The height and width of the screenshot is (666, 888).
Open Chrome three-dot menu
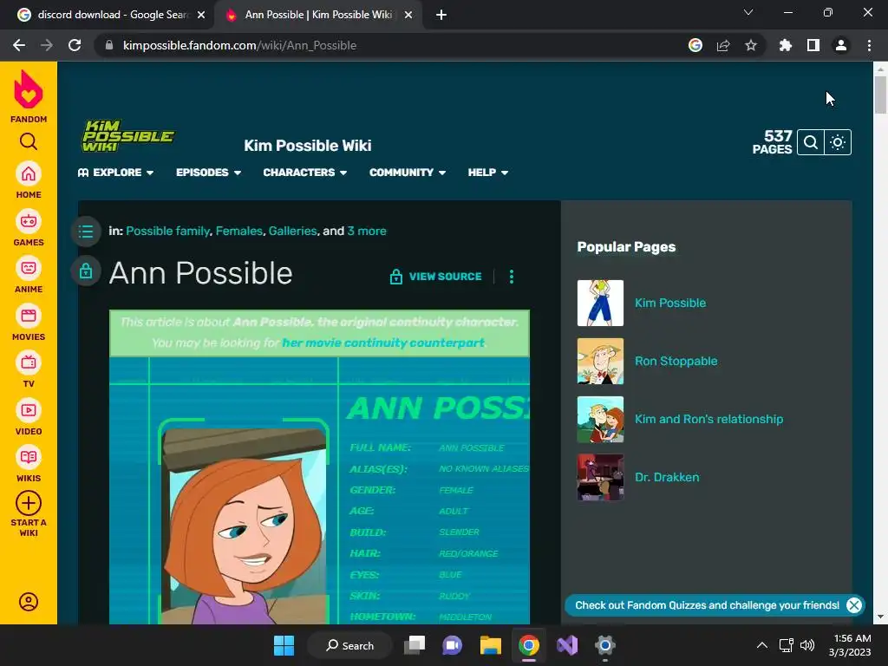click(869, 45)
